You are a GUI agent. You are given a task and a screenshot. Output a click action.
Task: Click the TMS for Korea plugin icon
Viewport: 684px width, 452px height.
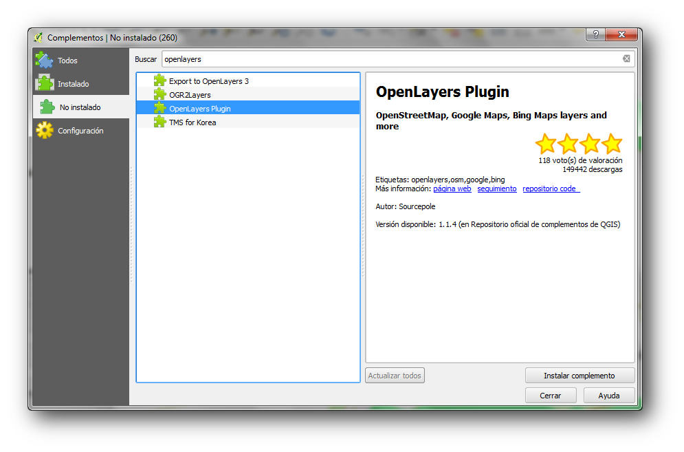[159, 122]
